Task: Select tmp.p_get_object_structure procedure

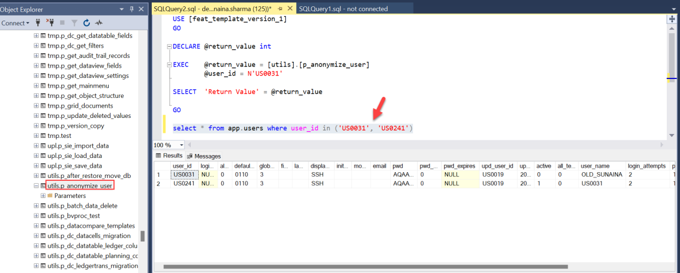Action: 85,96
